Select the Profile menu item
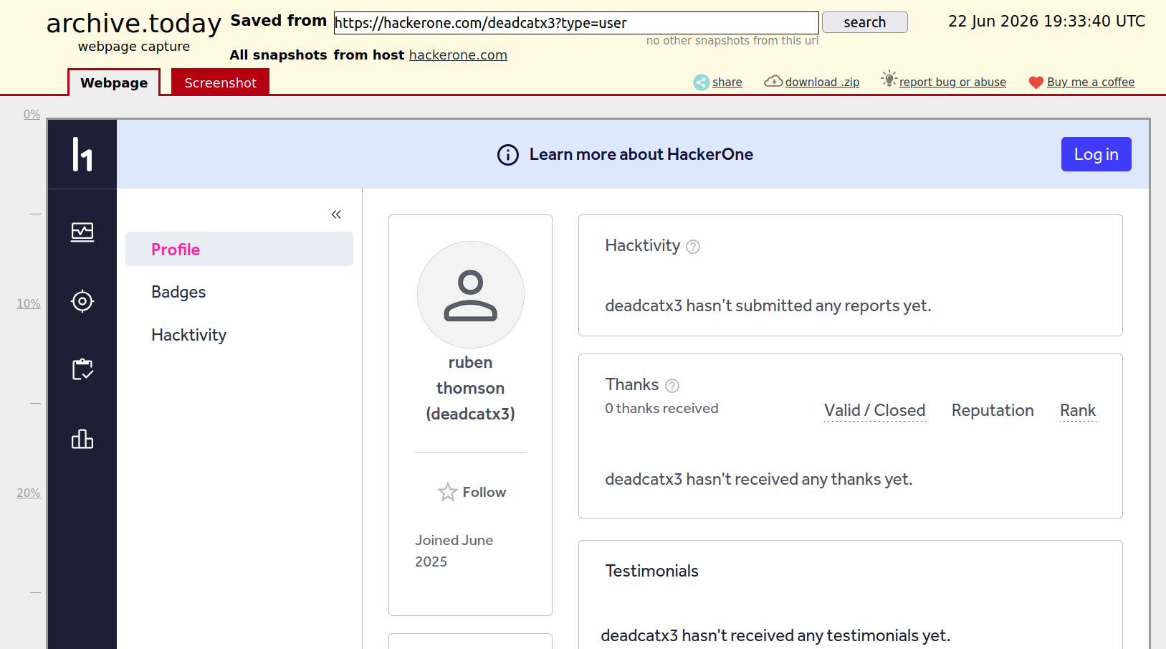Screen dimensions: 1166x649 [x=239, y=249]
